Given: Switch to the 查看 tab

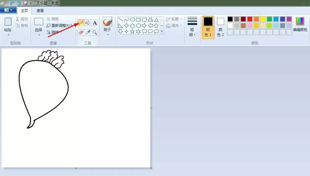Looking at the screenshot, I should [40, 11].
